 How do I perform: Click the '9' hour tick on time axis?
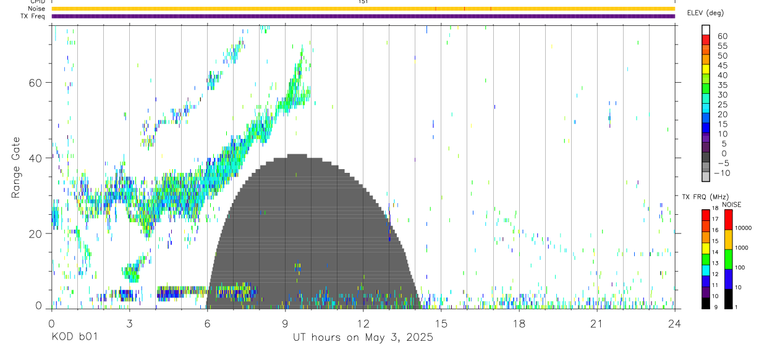click(285, 323)
